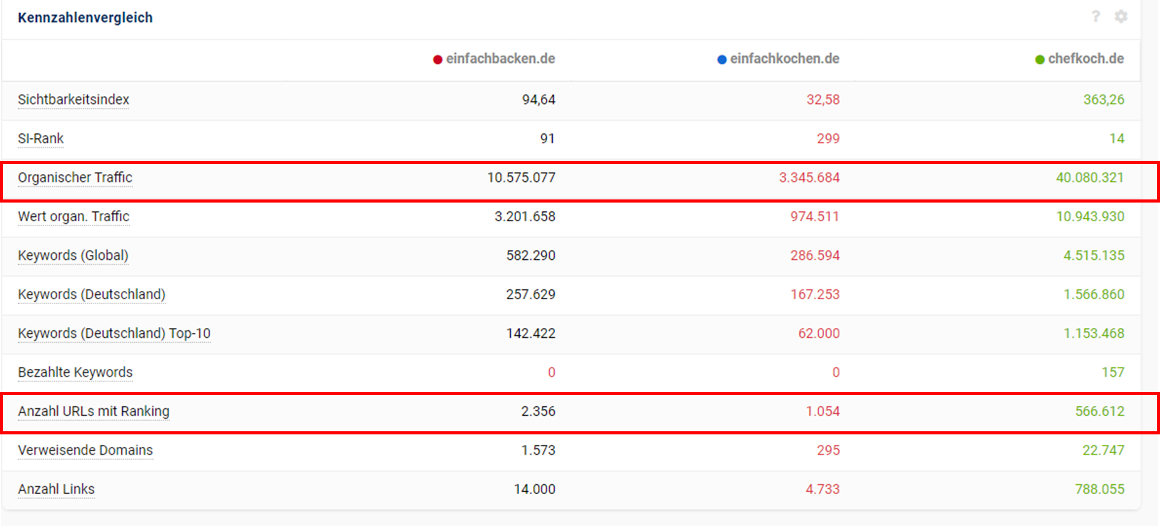Select organic traffic value 3.345.684

[809, 178]
